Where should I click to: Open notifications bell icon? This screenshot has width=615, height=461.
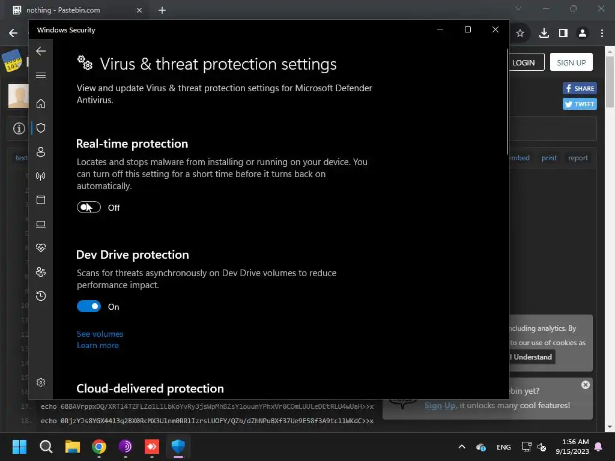click(x=599, y=447)
